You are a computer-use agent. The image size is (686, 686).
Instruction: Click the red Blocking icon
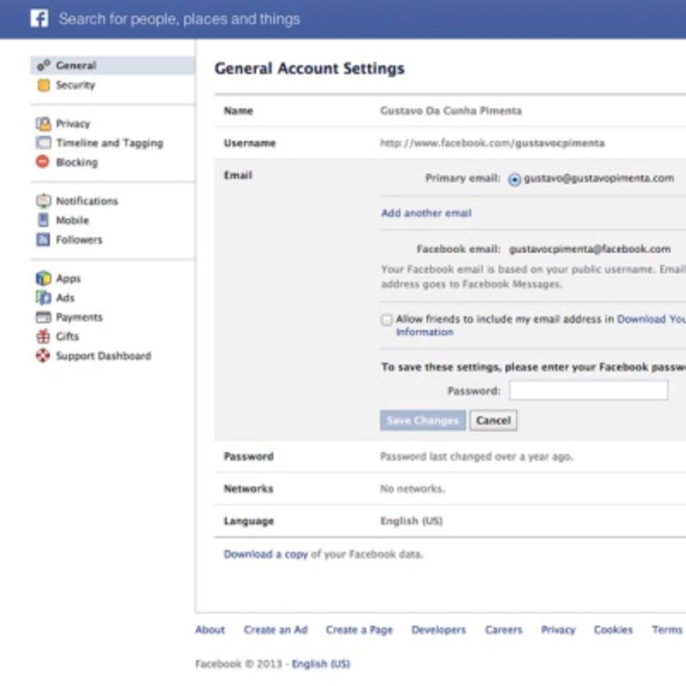point(43,162)
